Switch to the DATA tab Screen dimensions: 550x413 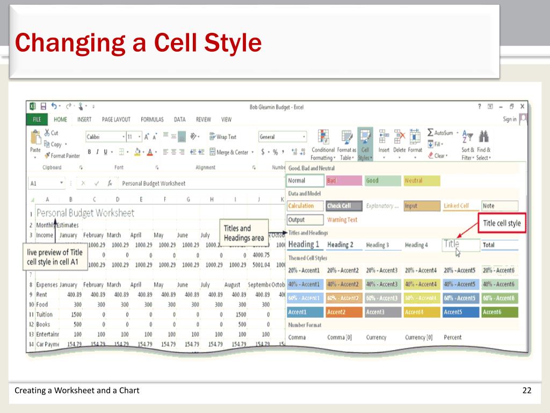click(179, 119)
